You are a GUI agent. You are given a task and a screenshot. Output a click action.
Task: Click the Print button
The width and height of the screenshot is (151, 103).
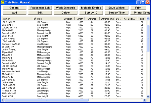pos(138,8)
